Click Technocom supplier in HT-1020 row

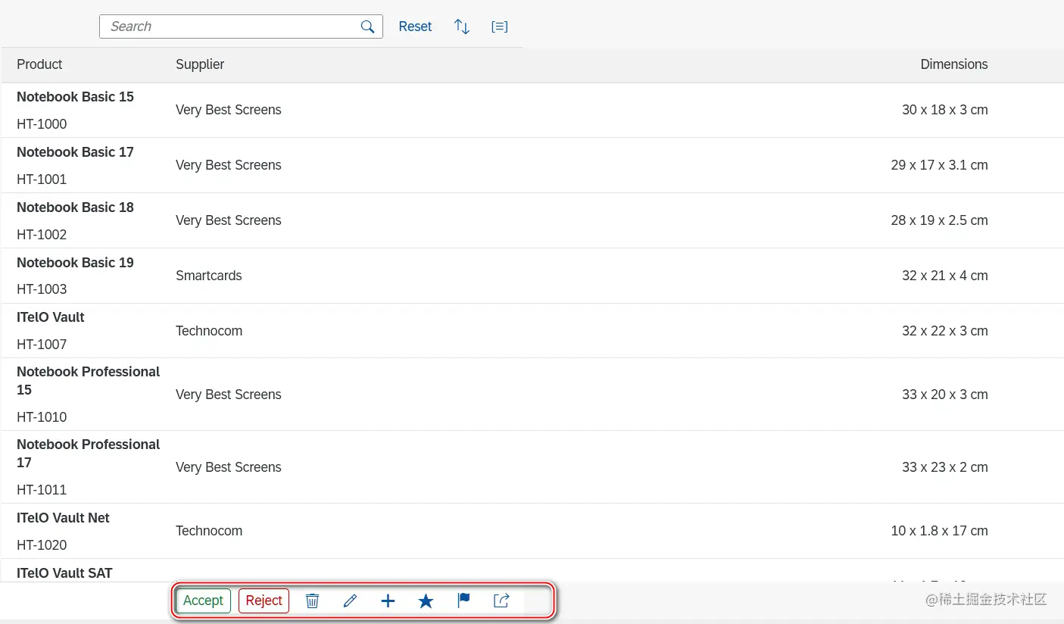[209, 531]
